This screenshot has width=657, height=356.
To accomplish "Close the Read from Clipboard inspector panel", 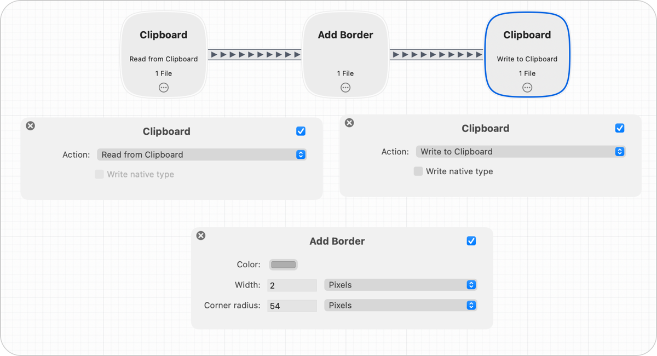I will pos(30,125).
